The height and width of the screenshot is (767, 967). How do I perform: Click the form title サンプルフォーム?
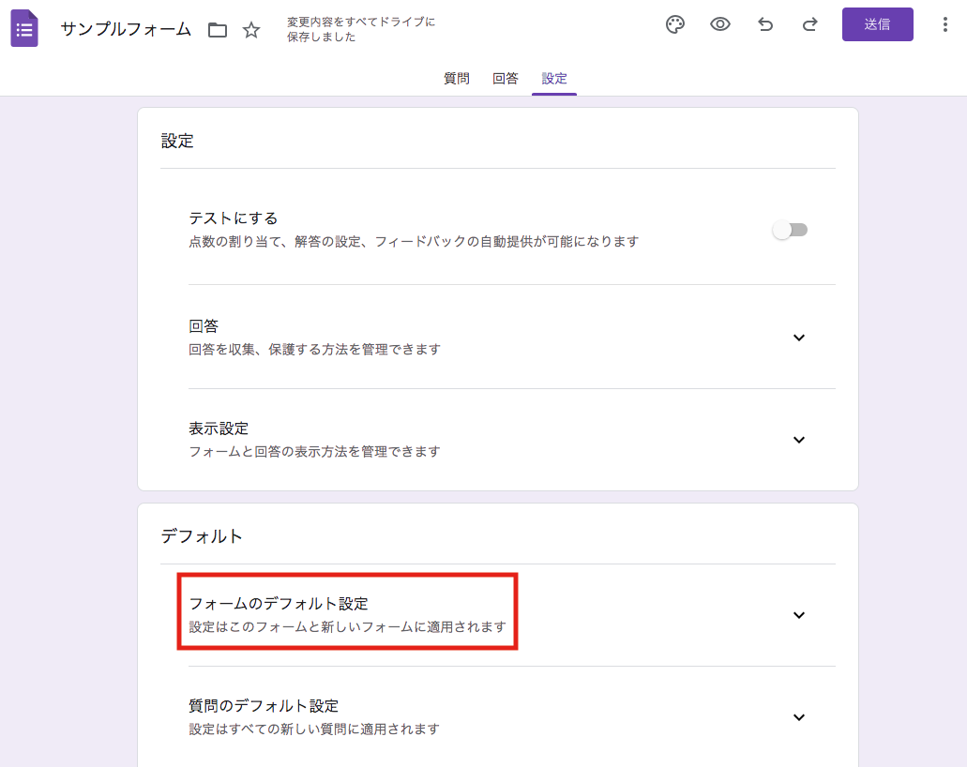(x=126, y=29)
